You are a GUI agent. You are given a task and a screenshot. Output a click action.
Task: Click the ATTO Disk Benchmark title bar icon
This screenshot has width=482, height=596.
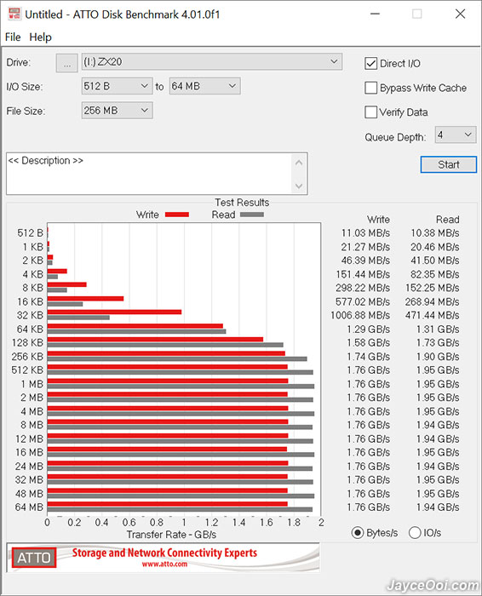pos(14,14)
